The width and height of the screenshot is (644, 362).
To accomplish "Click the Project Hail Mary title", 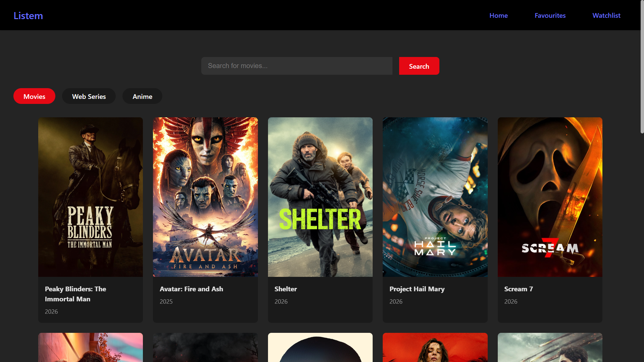I will [417, 289].
